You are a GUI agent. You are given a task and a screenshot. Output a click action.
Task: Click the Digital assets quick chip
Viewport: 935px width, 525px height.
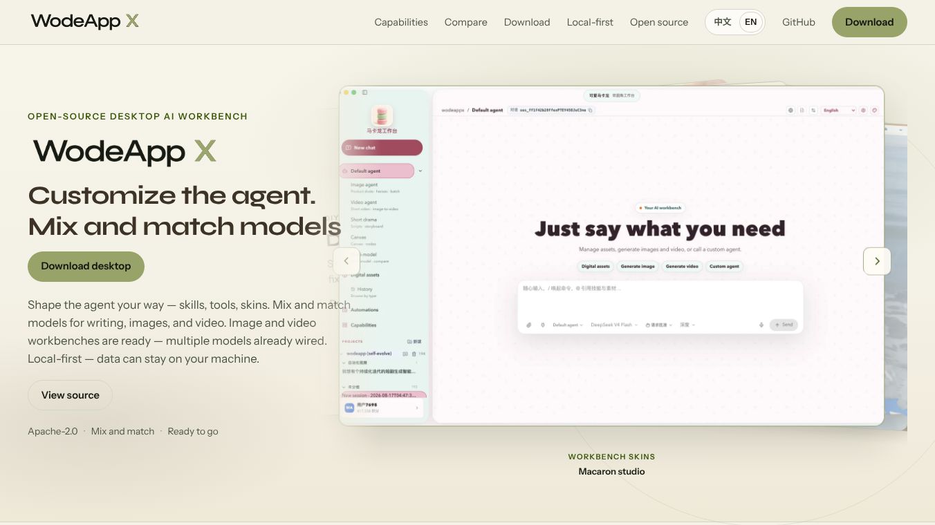[x=595, y=266]
